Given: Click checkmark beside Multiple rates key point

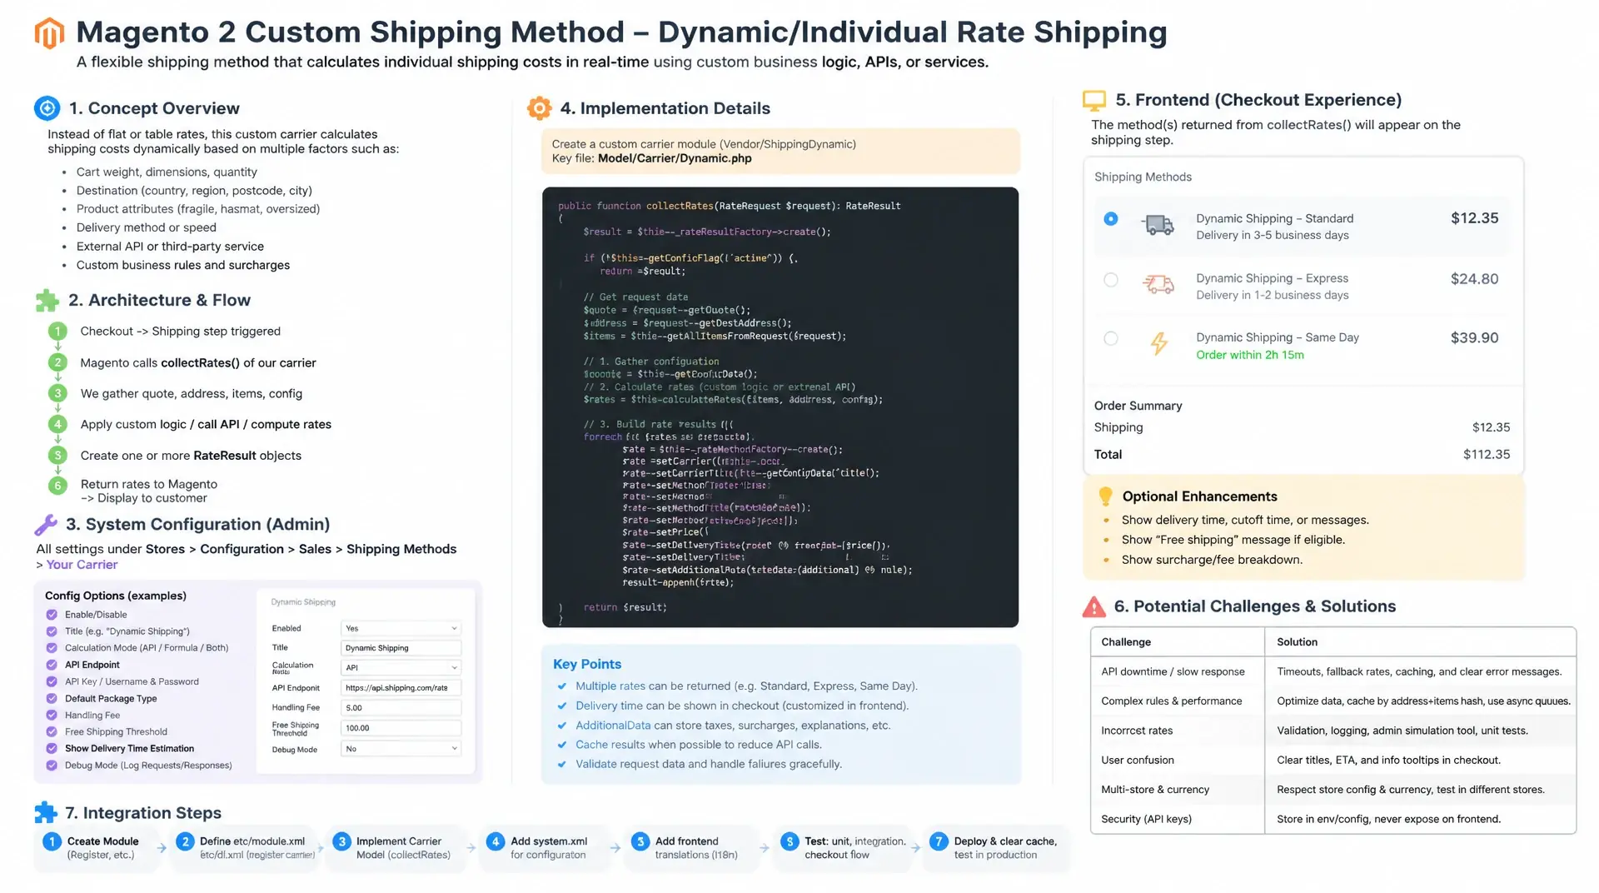Looking at the screenshot, I should coord(562,686).
